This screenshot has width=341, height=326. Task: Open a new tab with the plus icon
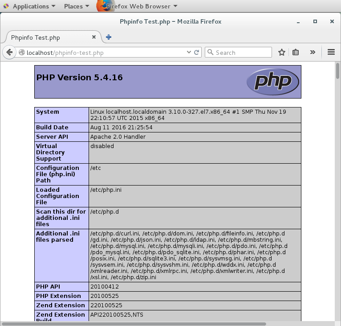[108, 37]
